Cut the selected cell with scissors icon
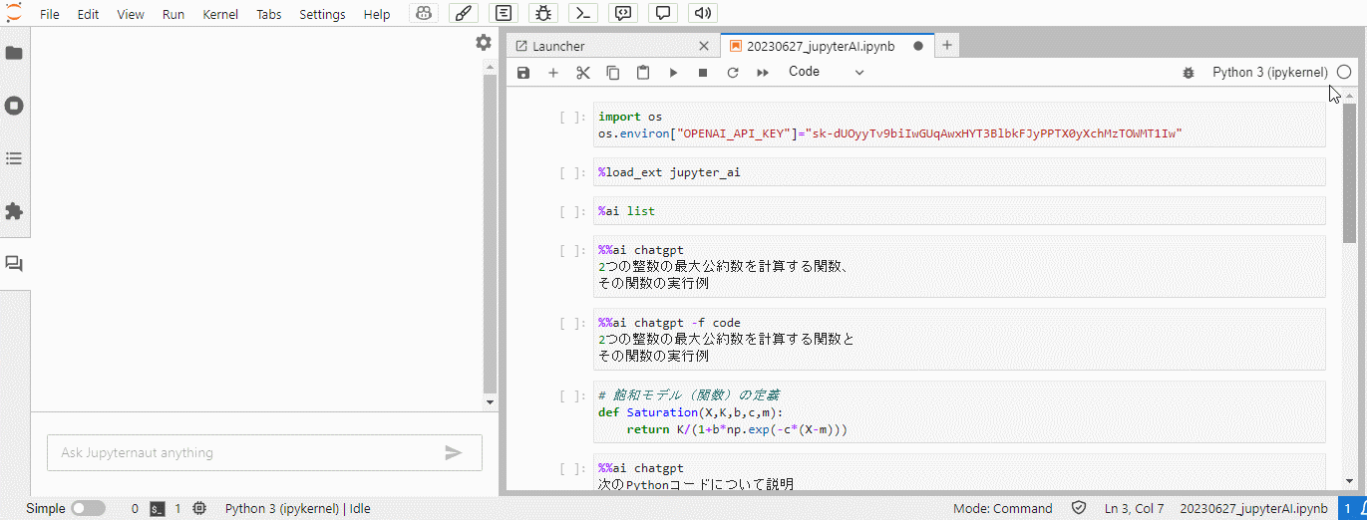 coord(583,73)
